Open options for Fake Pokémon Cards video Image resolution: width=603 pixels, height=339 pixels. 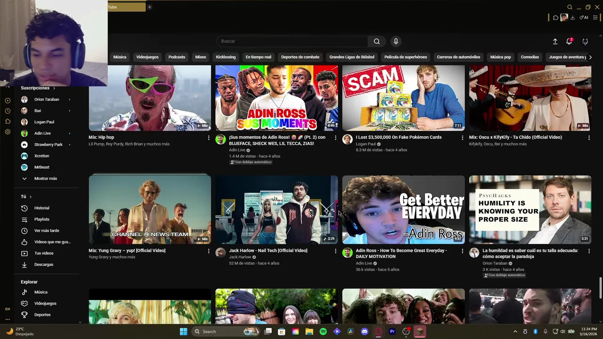[x=462, y=137]
